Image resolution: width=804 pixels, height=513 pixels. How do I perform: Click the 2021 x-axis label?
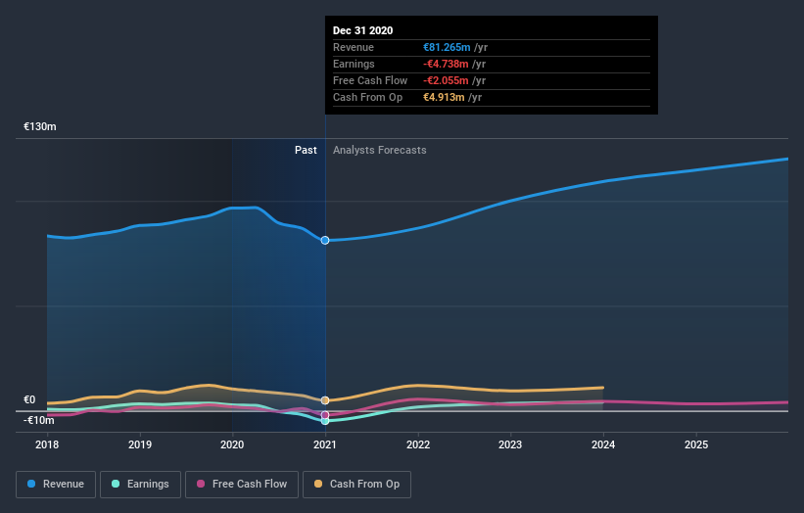tap(325, 444)
